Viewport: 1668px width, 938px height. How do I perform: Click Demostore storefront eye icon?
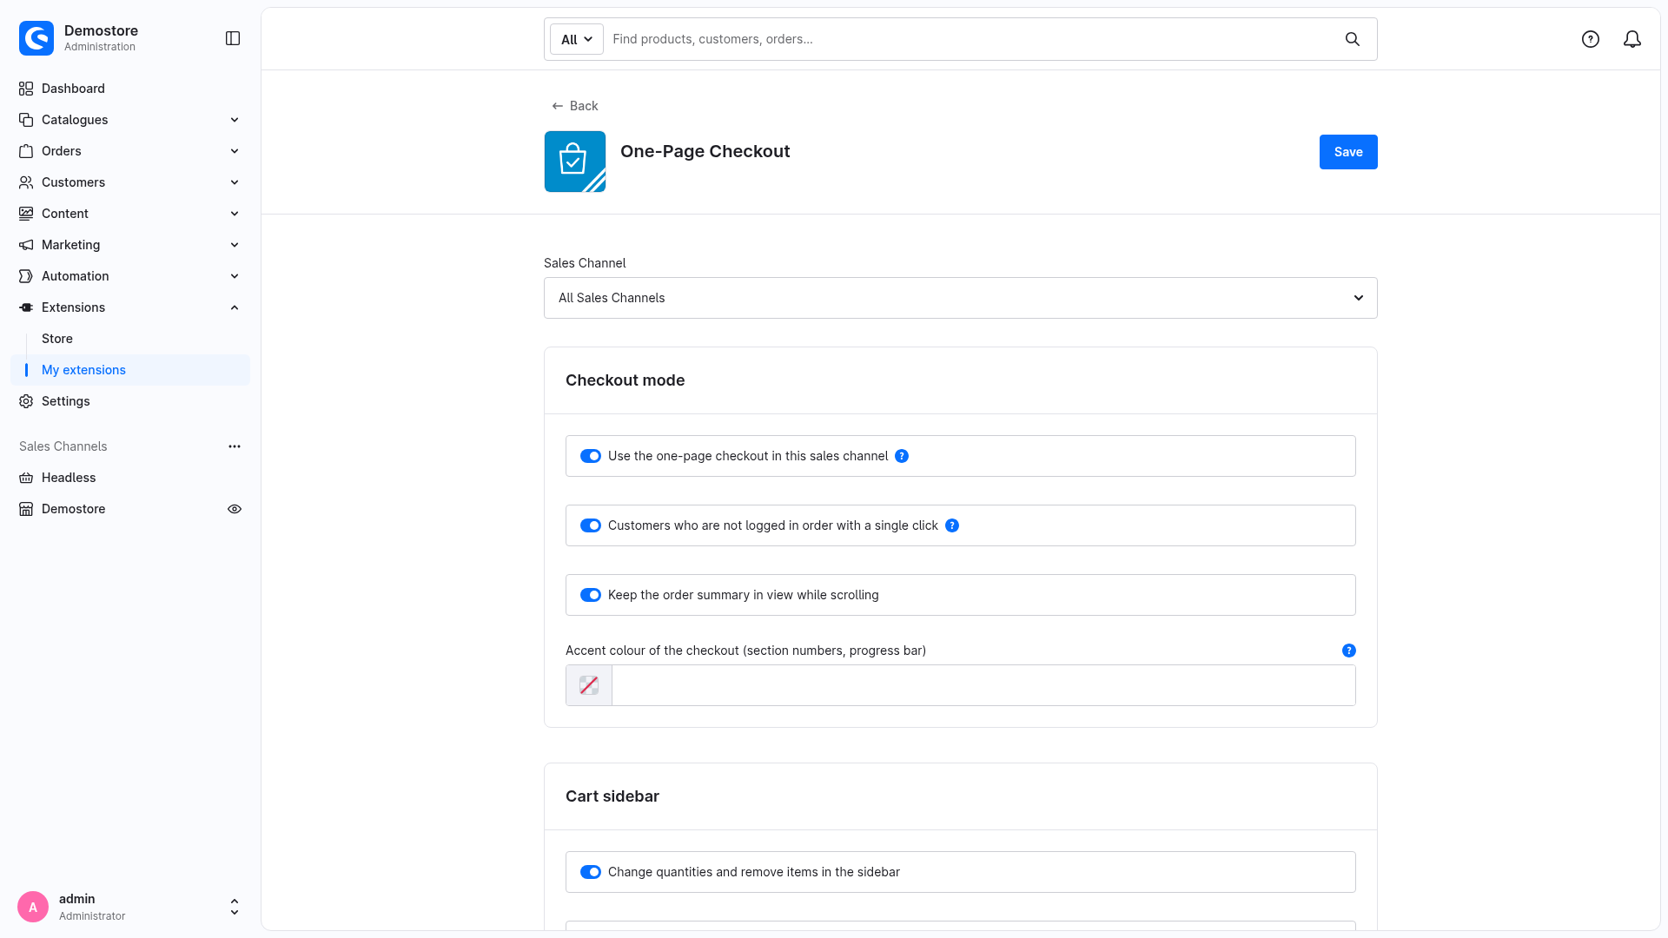[235, 509]
